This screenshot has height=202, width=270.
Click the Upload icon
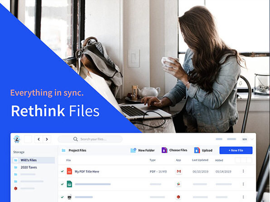197,150
